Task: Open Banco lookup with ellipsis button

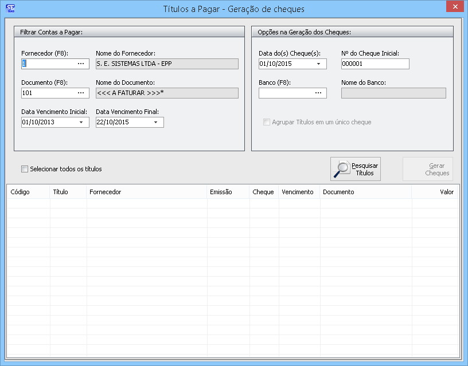Action: 318,93
